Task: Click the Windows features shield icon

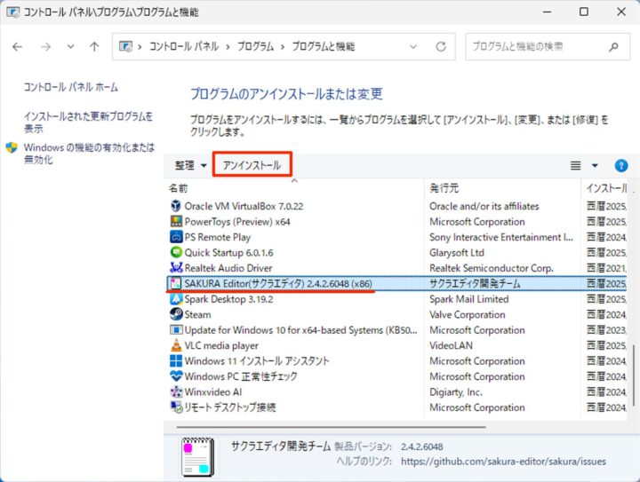Action: 12,147
